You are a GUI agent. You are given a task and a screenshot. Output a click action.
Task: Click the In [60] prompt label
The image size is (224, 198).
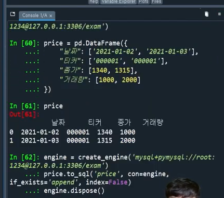tap(25, 43)
